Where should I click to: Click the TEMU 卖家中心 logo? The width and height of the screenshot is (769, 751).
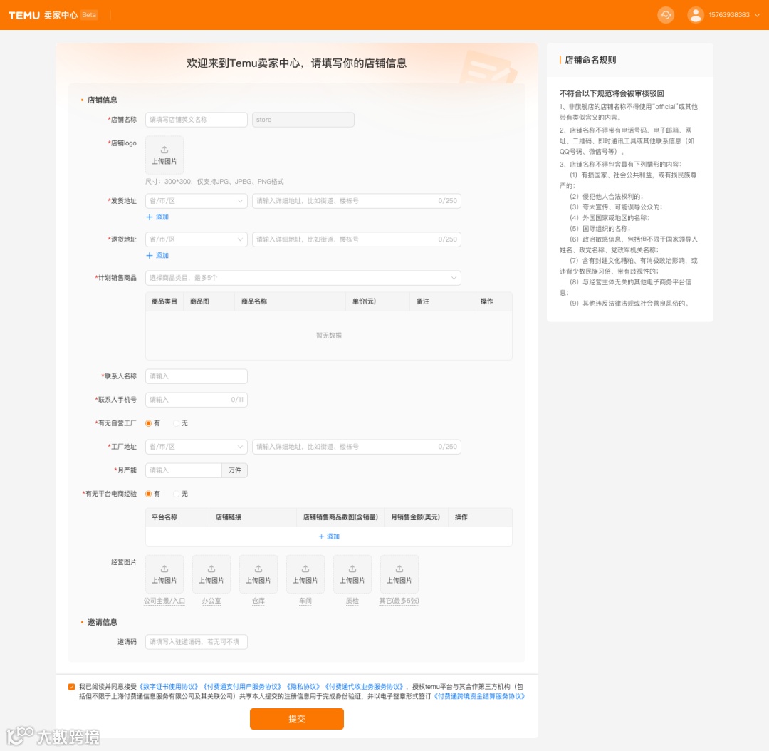coord(43,15)
